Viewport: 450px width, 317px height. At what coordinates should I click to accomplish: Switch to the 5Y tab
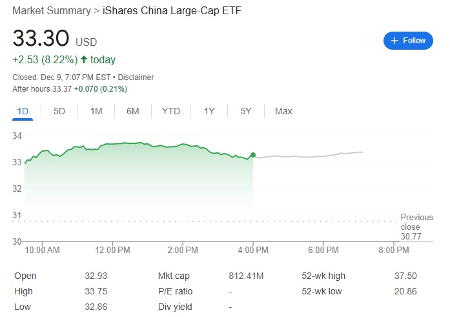coord(246,111)
